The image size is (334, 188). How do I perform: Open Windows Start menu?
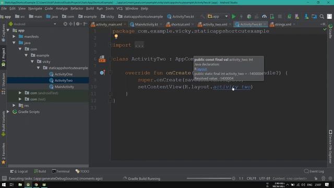tap(4, 184)
